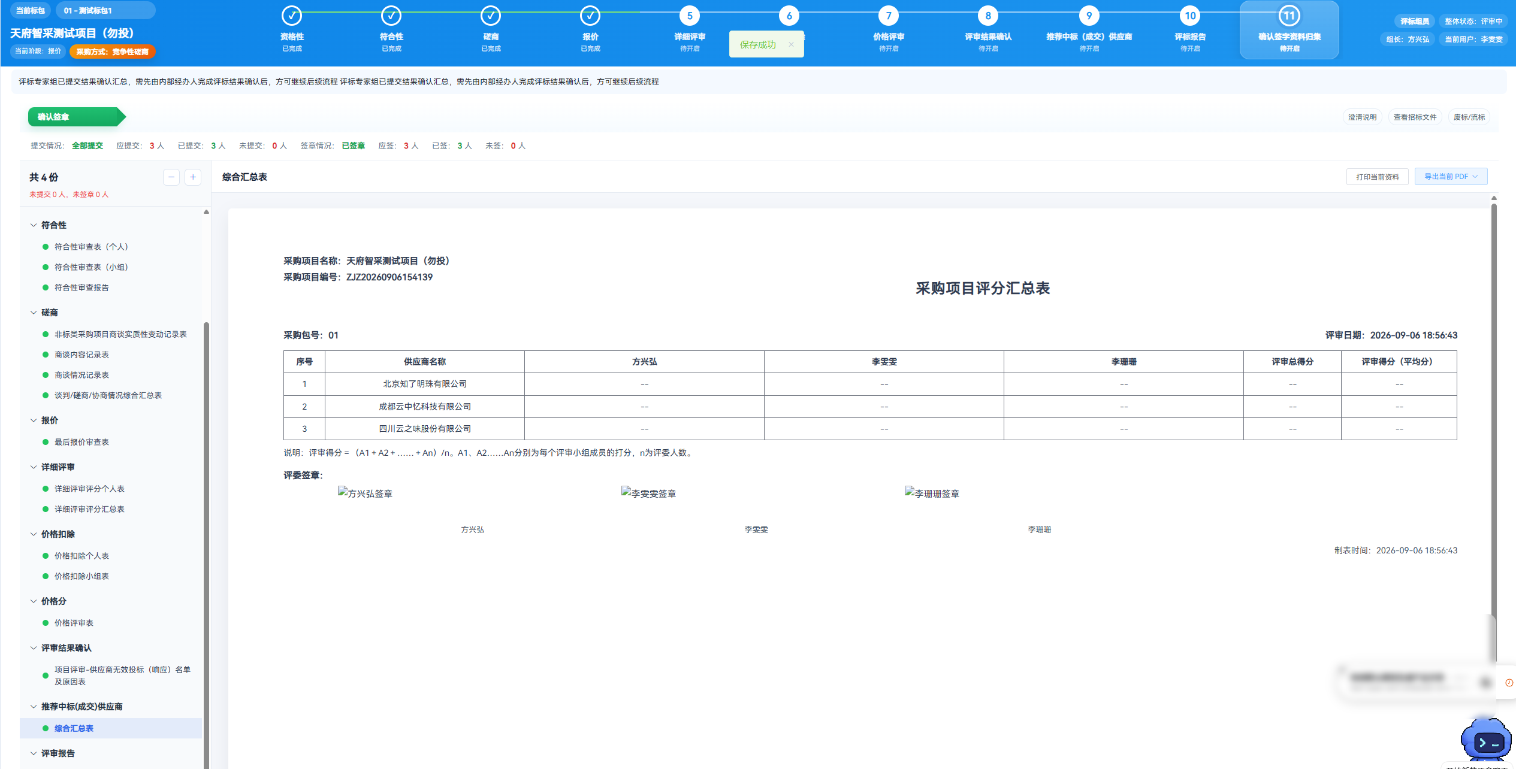Viewport: 1516px width, 769px height.
Task: Click the 李雯雯签章 signature image
Action: click(648, 494)
